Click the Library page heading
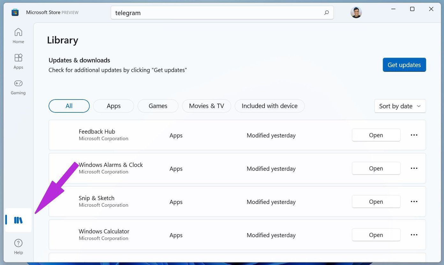This screenshot has width=444, height=265. 63,40
